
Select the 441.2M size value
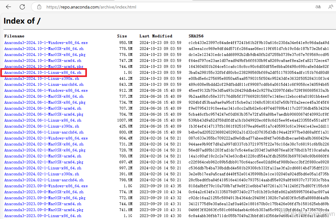(126, 79)
